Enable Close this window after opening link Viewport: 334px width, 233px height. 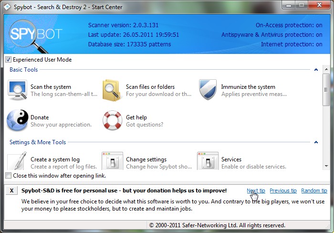[8, 176]
